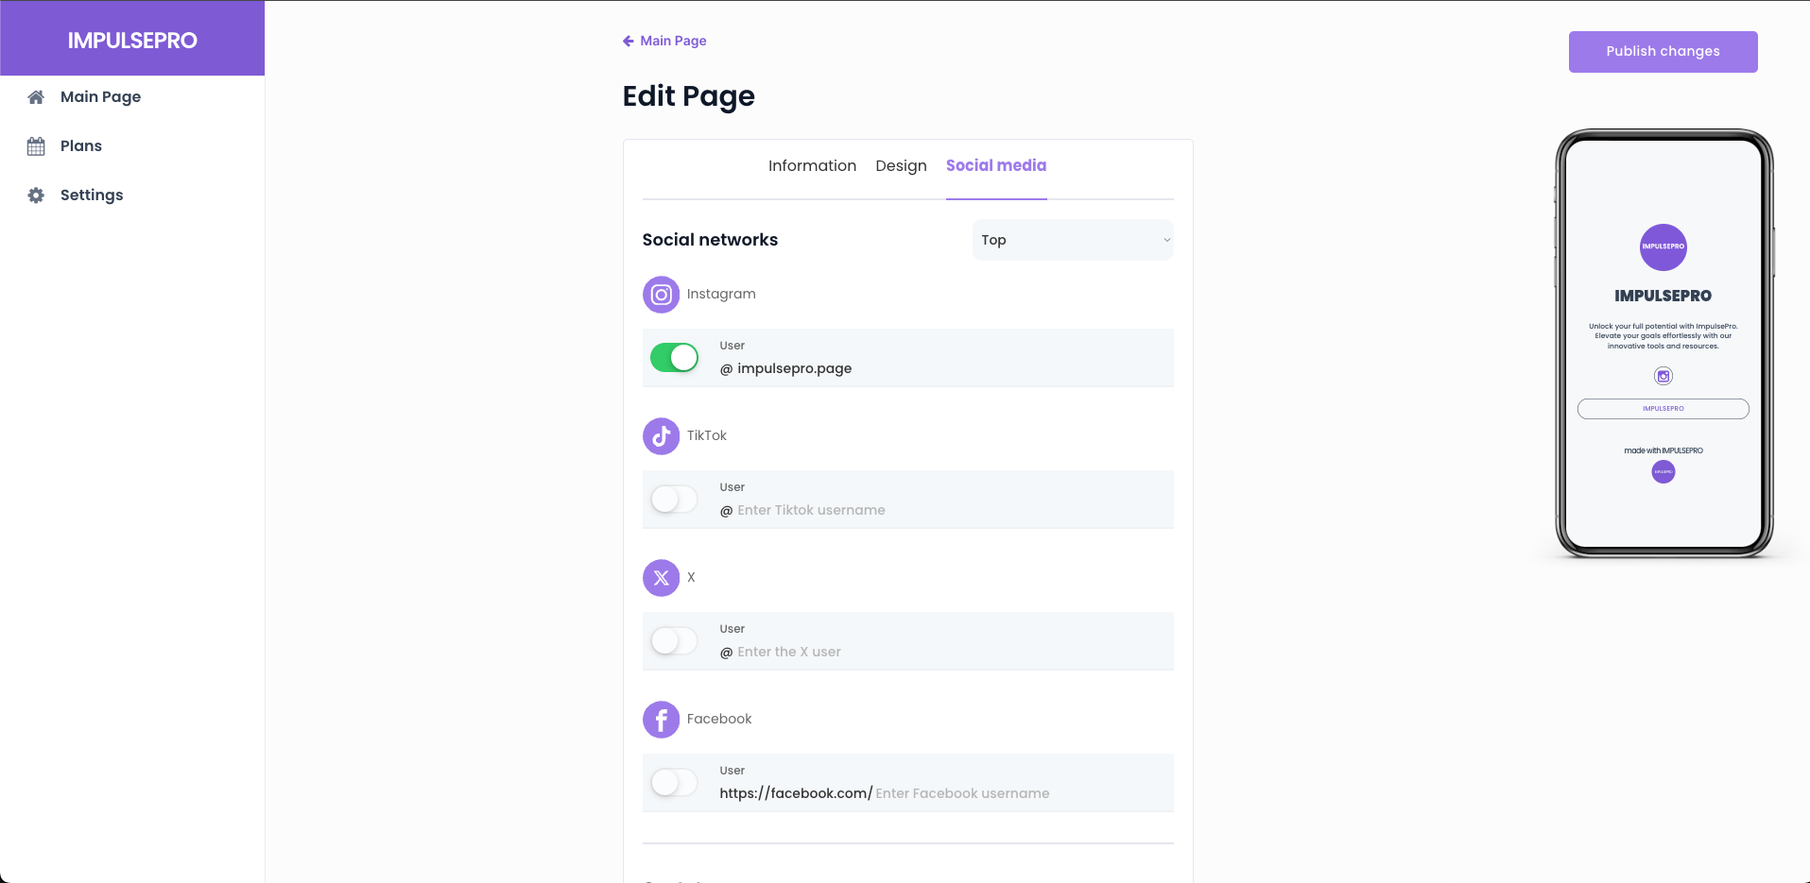Click the Instagram label text
The width and height of the screenshot is (1810, 883).
[721, 295]
